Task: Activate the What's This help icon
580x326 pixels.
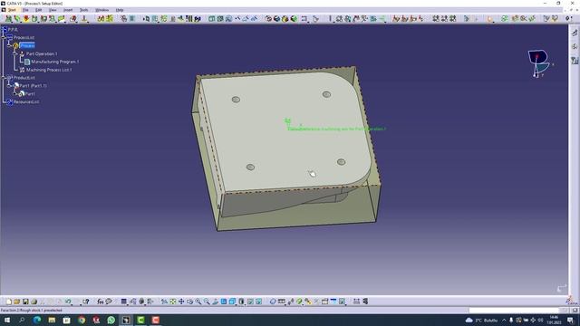Action: click(86, 302)
